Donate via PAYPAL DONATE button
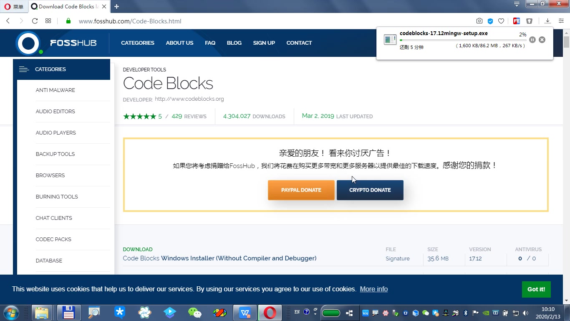This screenshot has width=570, height=321. (301, 190)
